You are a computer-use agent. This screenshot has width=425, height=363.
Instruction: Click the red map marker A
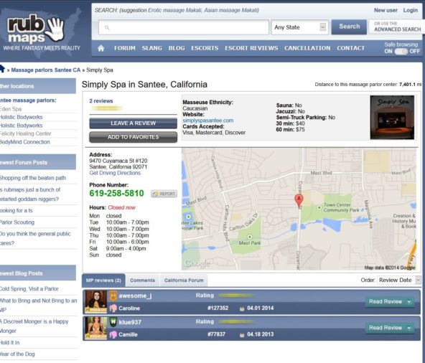tap(299, 201)
